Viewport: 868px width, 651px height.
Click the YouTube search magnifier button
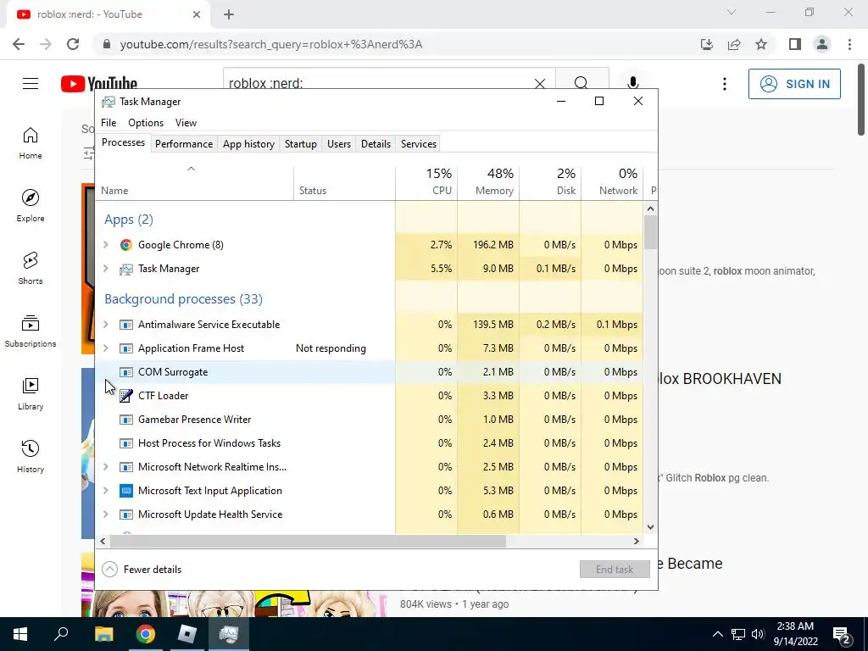(581, 83)
